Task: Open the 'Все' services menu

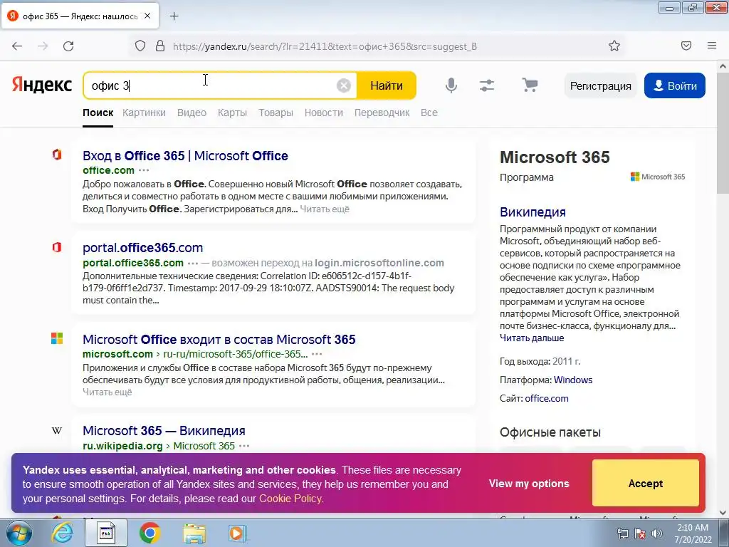Action: 429,113
